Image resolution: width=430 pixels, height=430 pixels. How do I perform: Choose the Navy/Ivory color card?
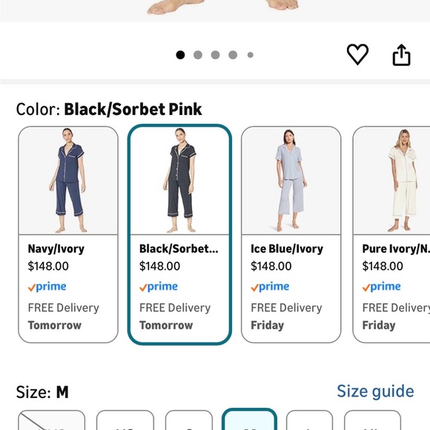(68, 234)
